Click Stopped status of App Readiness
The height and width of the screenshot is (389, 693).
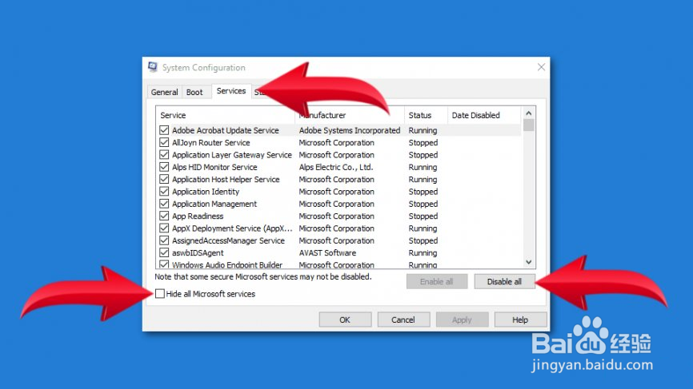[423, 216]
